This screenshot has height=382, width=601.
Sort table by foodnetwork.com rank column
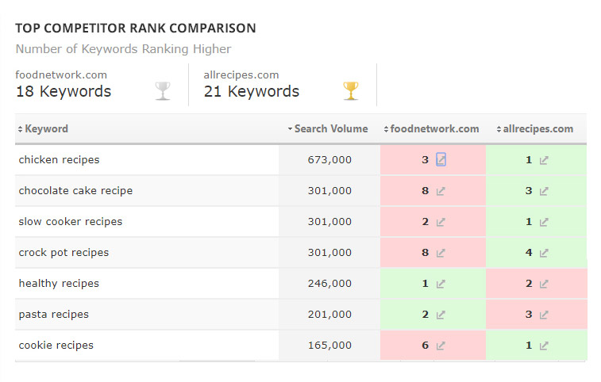(434, 128)
